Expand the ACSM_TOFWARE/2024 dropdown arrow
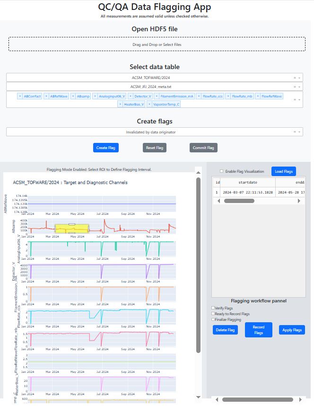The height and width of the screenshot is (406, 314). pyautogui.click(x=299, y=78)
